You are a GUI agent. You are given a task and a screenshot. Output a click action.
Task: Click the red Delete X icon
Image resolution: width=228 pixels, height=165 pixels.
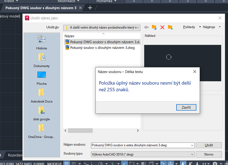pos(162,27)
